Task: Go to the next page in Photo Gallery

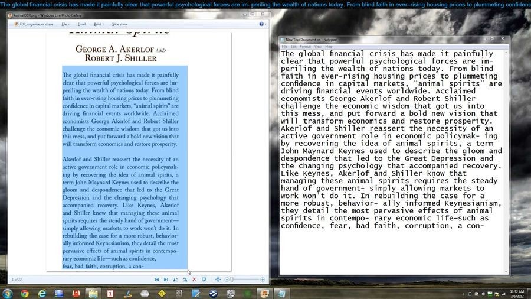Action: [x=166, y=279]
